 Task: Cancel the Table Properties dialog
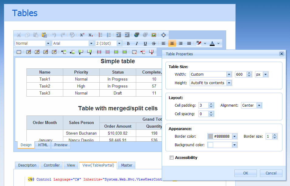[x=271, y=173]
